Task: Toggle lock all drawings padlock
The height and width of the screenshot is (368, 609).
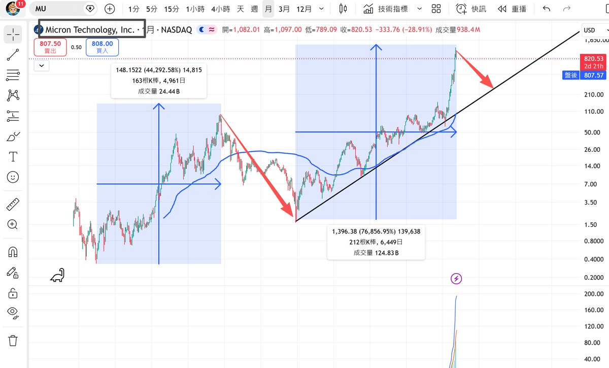Action: coord(13,293)
